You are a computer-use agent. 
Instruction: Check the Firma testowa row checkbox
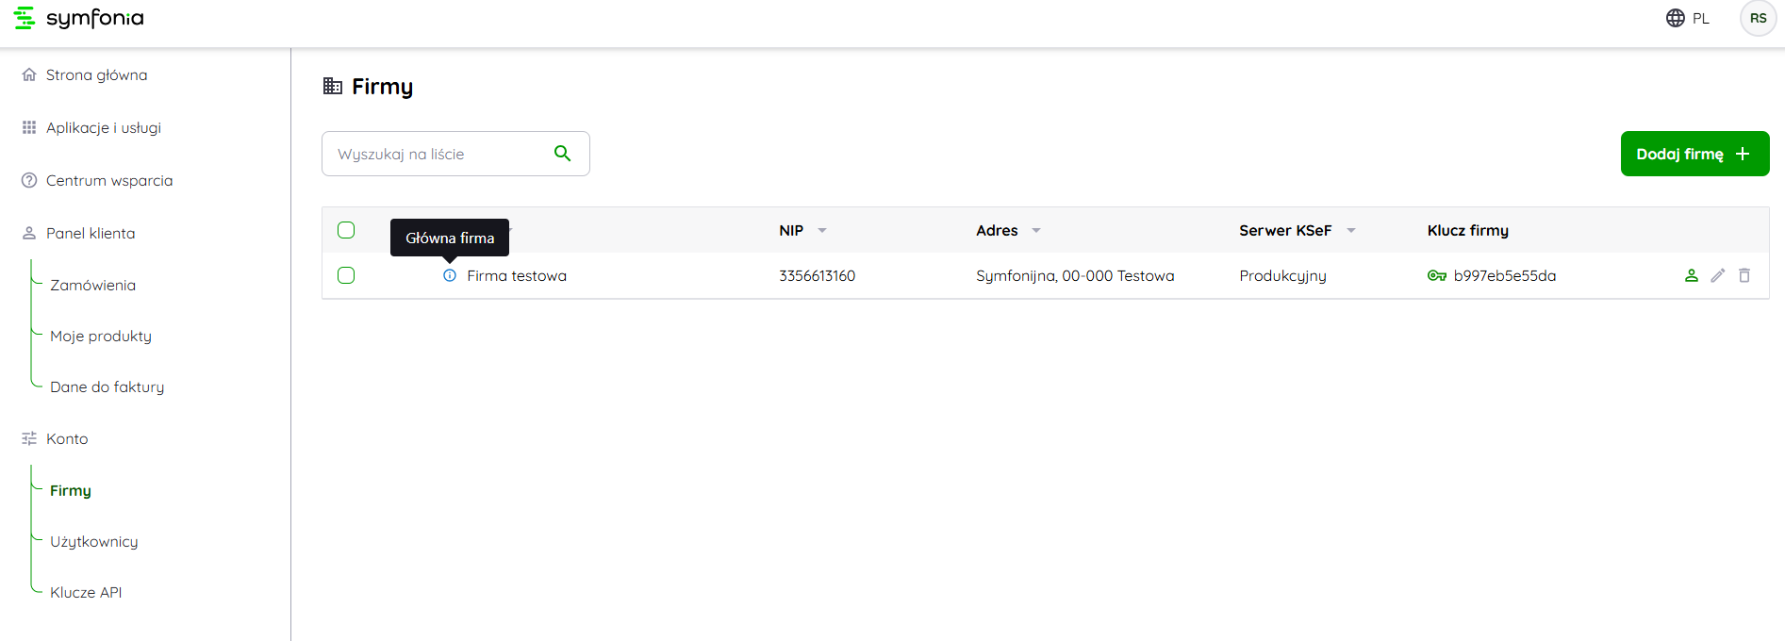click(x=346, y=275)
